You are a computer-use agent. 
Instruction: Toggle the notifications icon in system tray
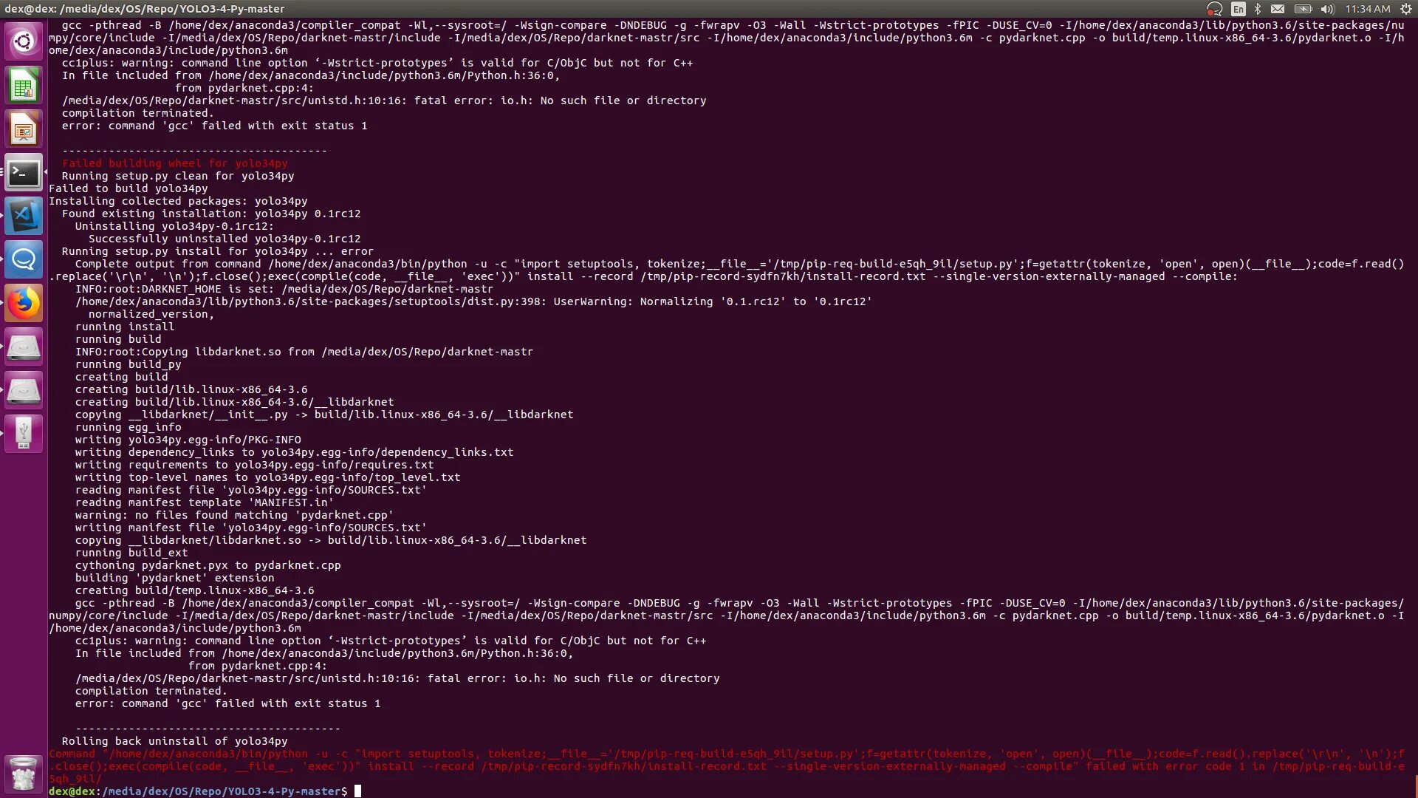[1278, 9]
